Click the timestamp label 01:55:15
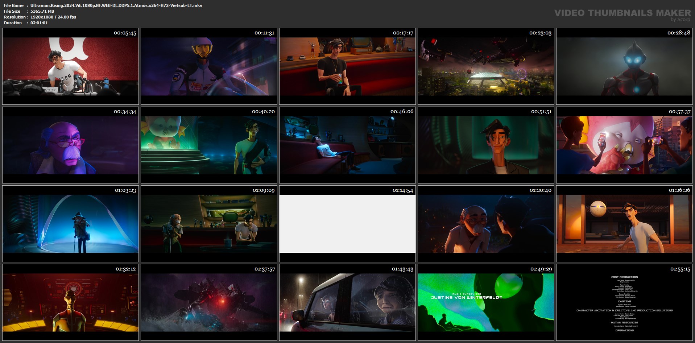The width and height of the screenshot is (695, 343). pyautogui.click(x=680, y=269)
